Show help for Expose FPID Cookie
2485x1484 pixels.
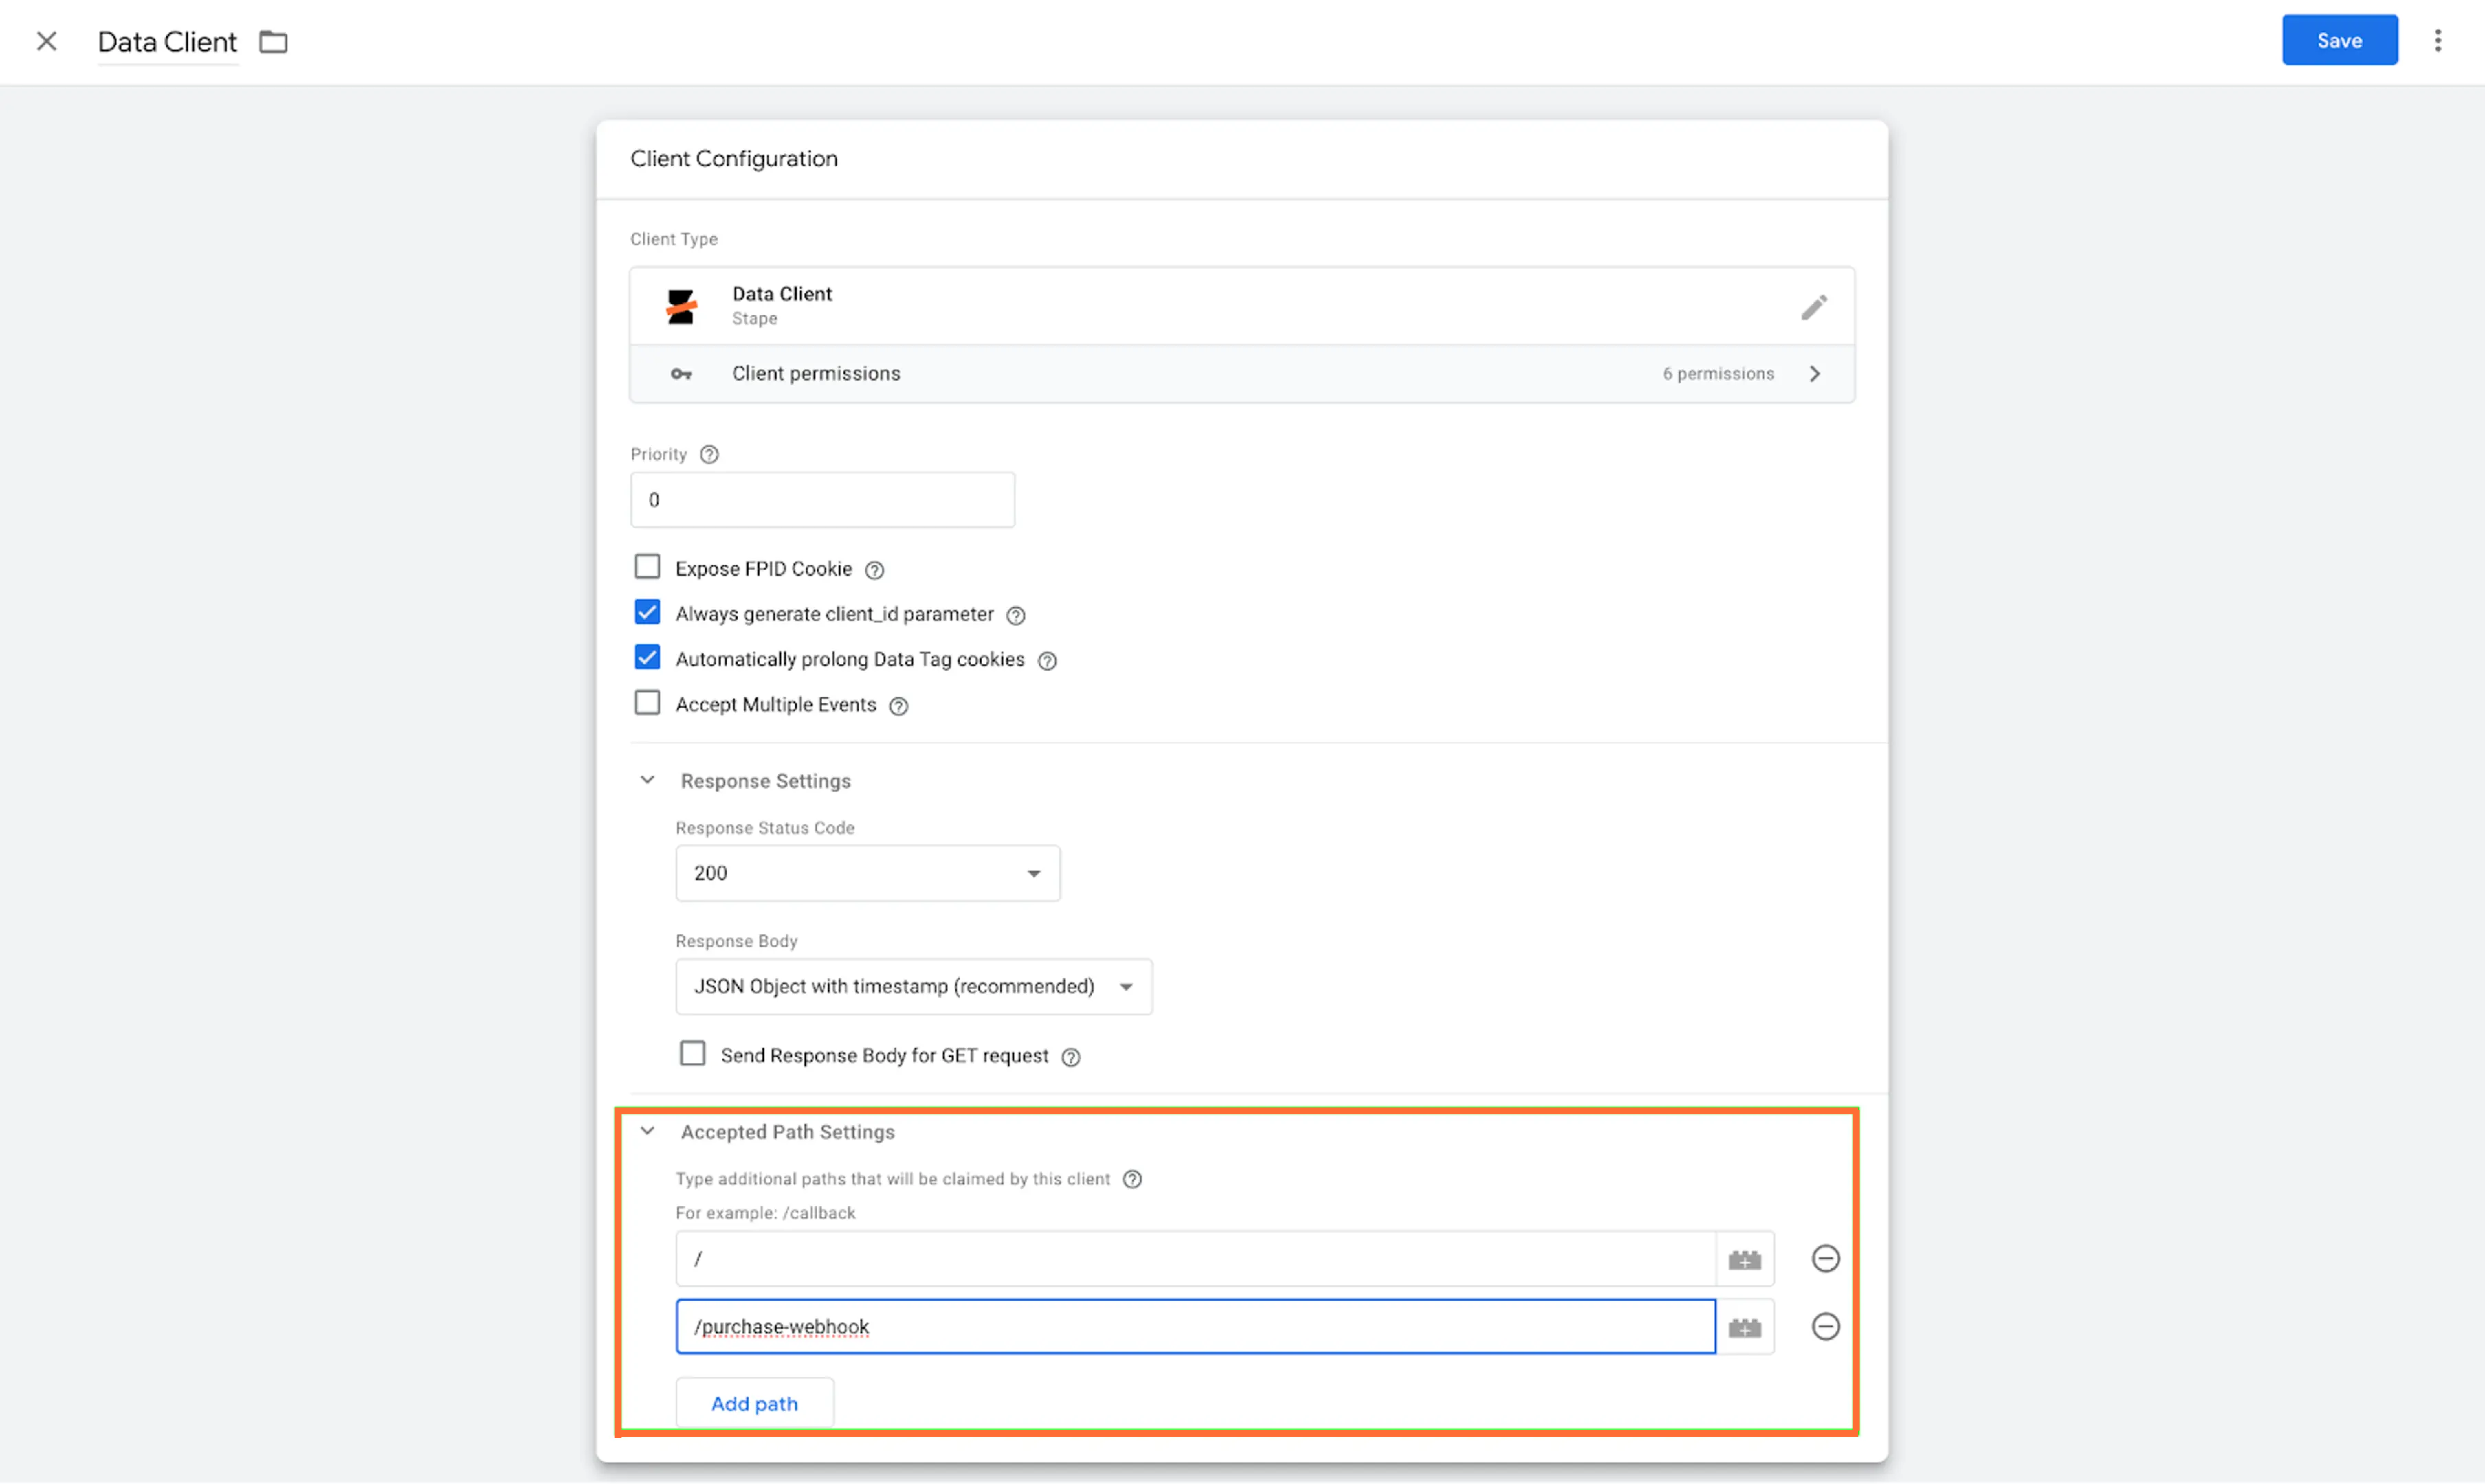pos(874,570)
